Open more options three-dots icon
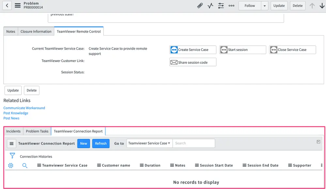Viewport: 326px width, 189px height. coord(231,6)
